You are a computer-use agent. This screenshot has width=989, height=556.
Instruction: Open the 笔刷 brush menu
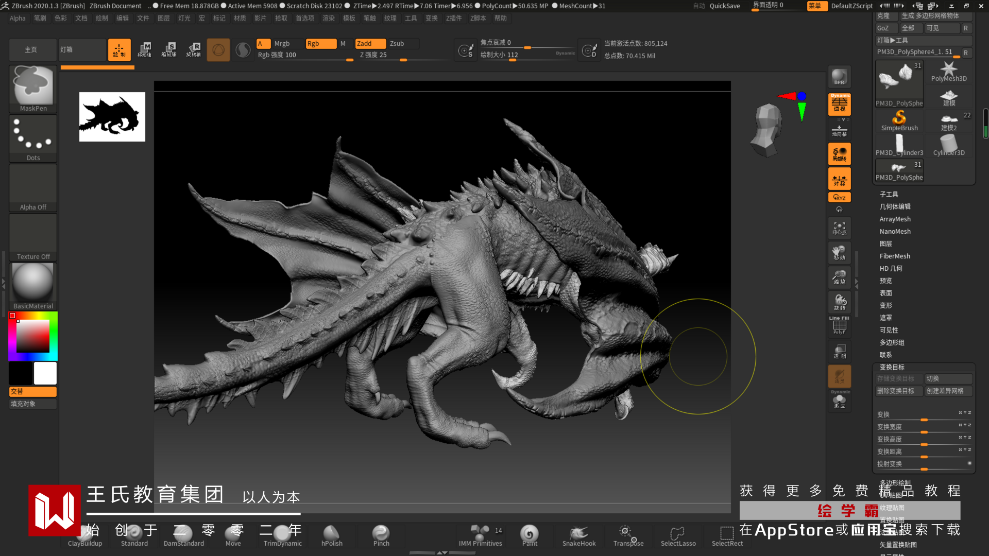point(40,18)
